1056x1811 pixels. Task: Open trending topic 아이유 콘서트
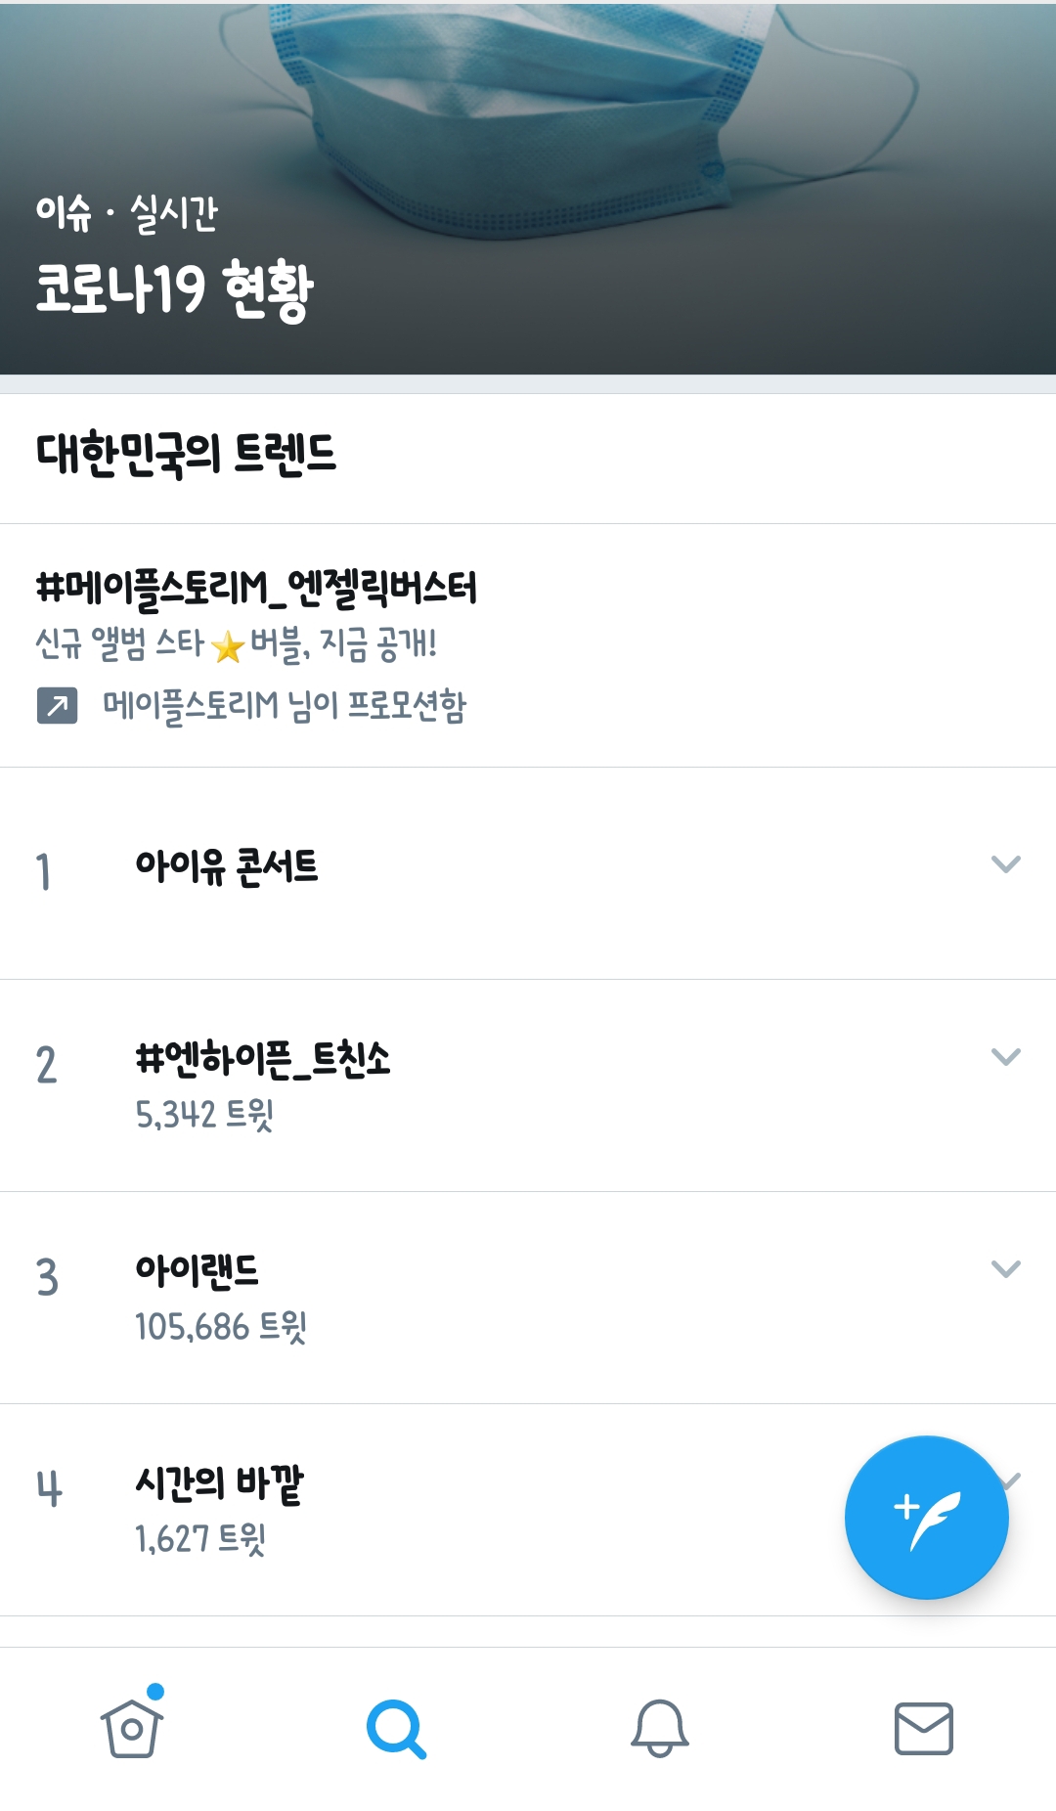[225, 864]
